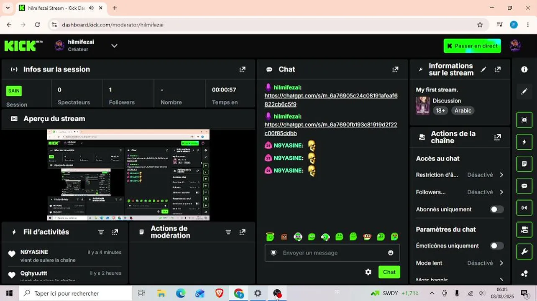Click the SAIN session status badge

pos(14,91)
